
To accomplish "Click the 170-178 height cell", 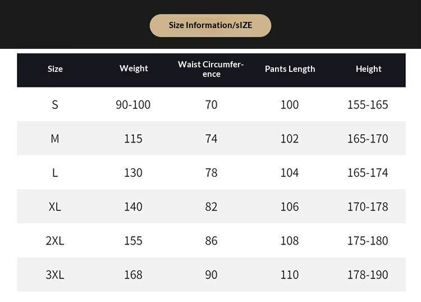I will (x=368, y=207).
